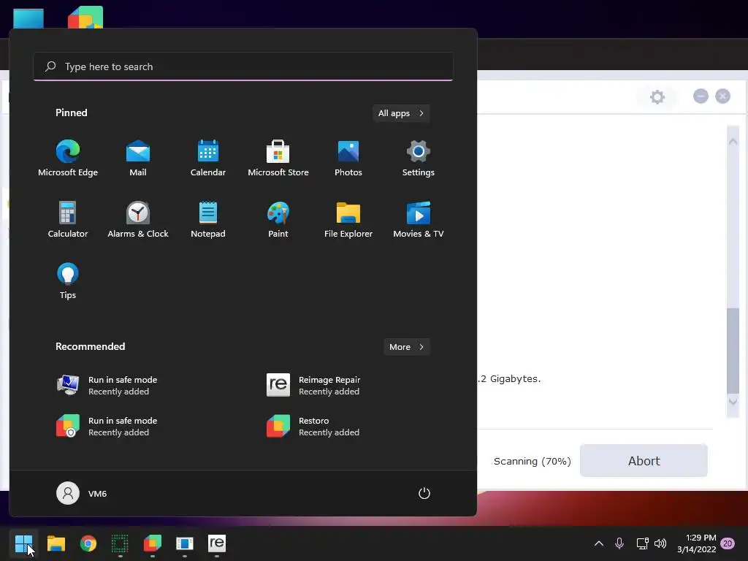This screenshot has width=748, height=561.
Task: Switch to Reimage Repair in taskbar
Action: pos(217,543)
